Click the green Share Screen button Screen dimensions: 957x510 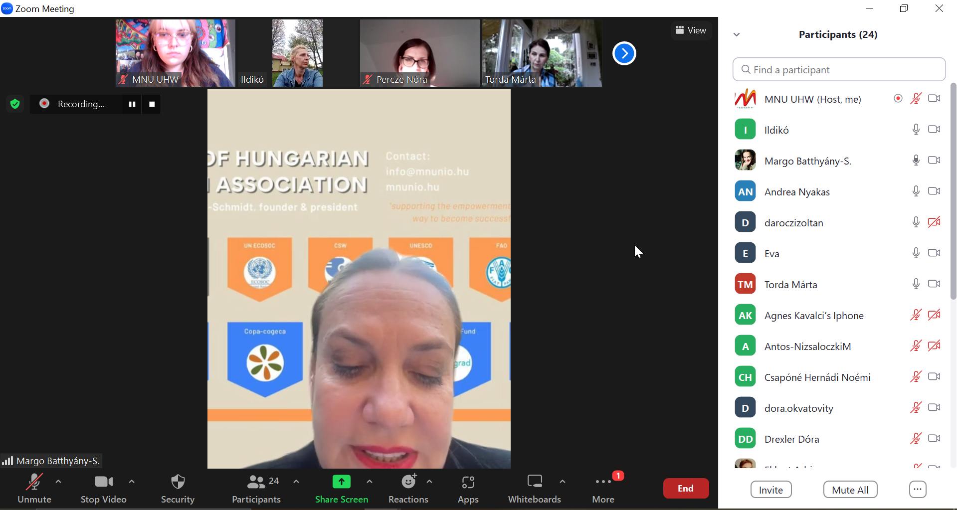point(342,489)
